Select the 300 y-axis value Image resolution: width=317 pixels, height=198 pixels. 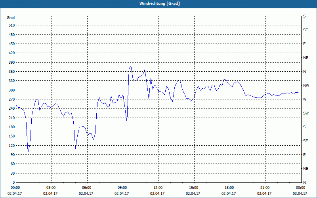11,90
